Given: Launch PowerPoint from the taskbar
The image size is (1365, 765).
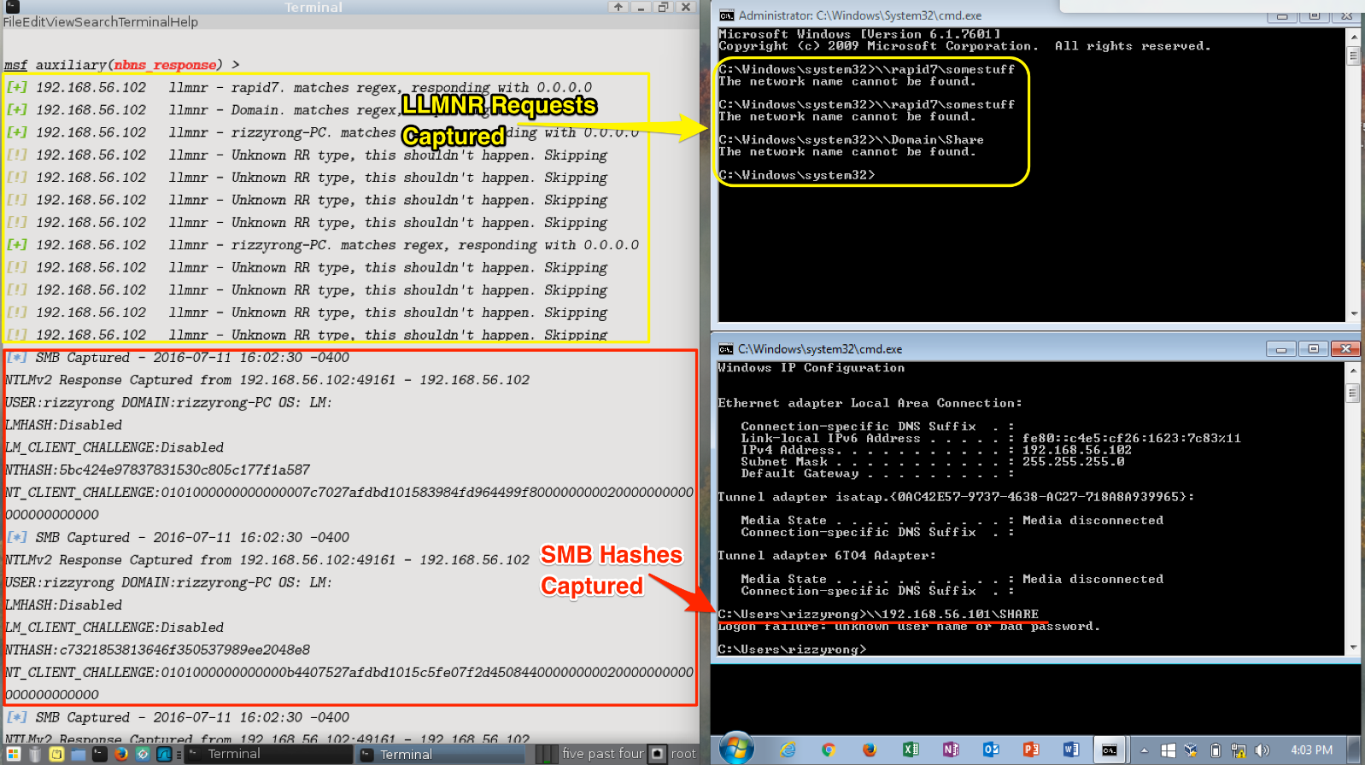Looking at the screenshot, I should [1031, 750].
